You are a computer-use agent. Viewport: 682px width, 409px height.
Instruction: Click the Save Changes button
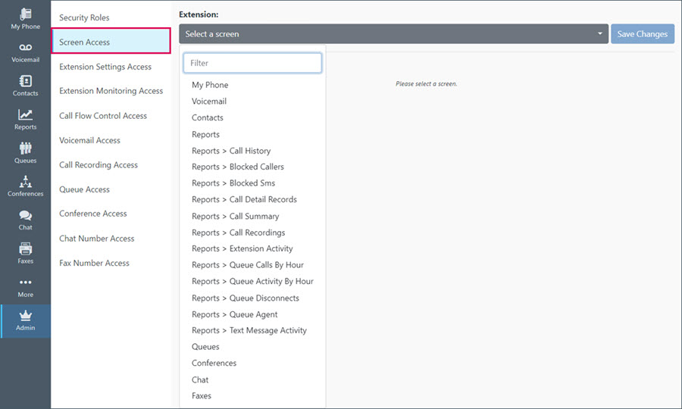[643, 34]
